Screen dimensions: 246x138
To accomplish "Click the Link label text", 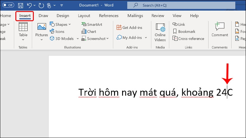I will pos(181,25).
